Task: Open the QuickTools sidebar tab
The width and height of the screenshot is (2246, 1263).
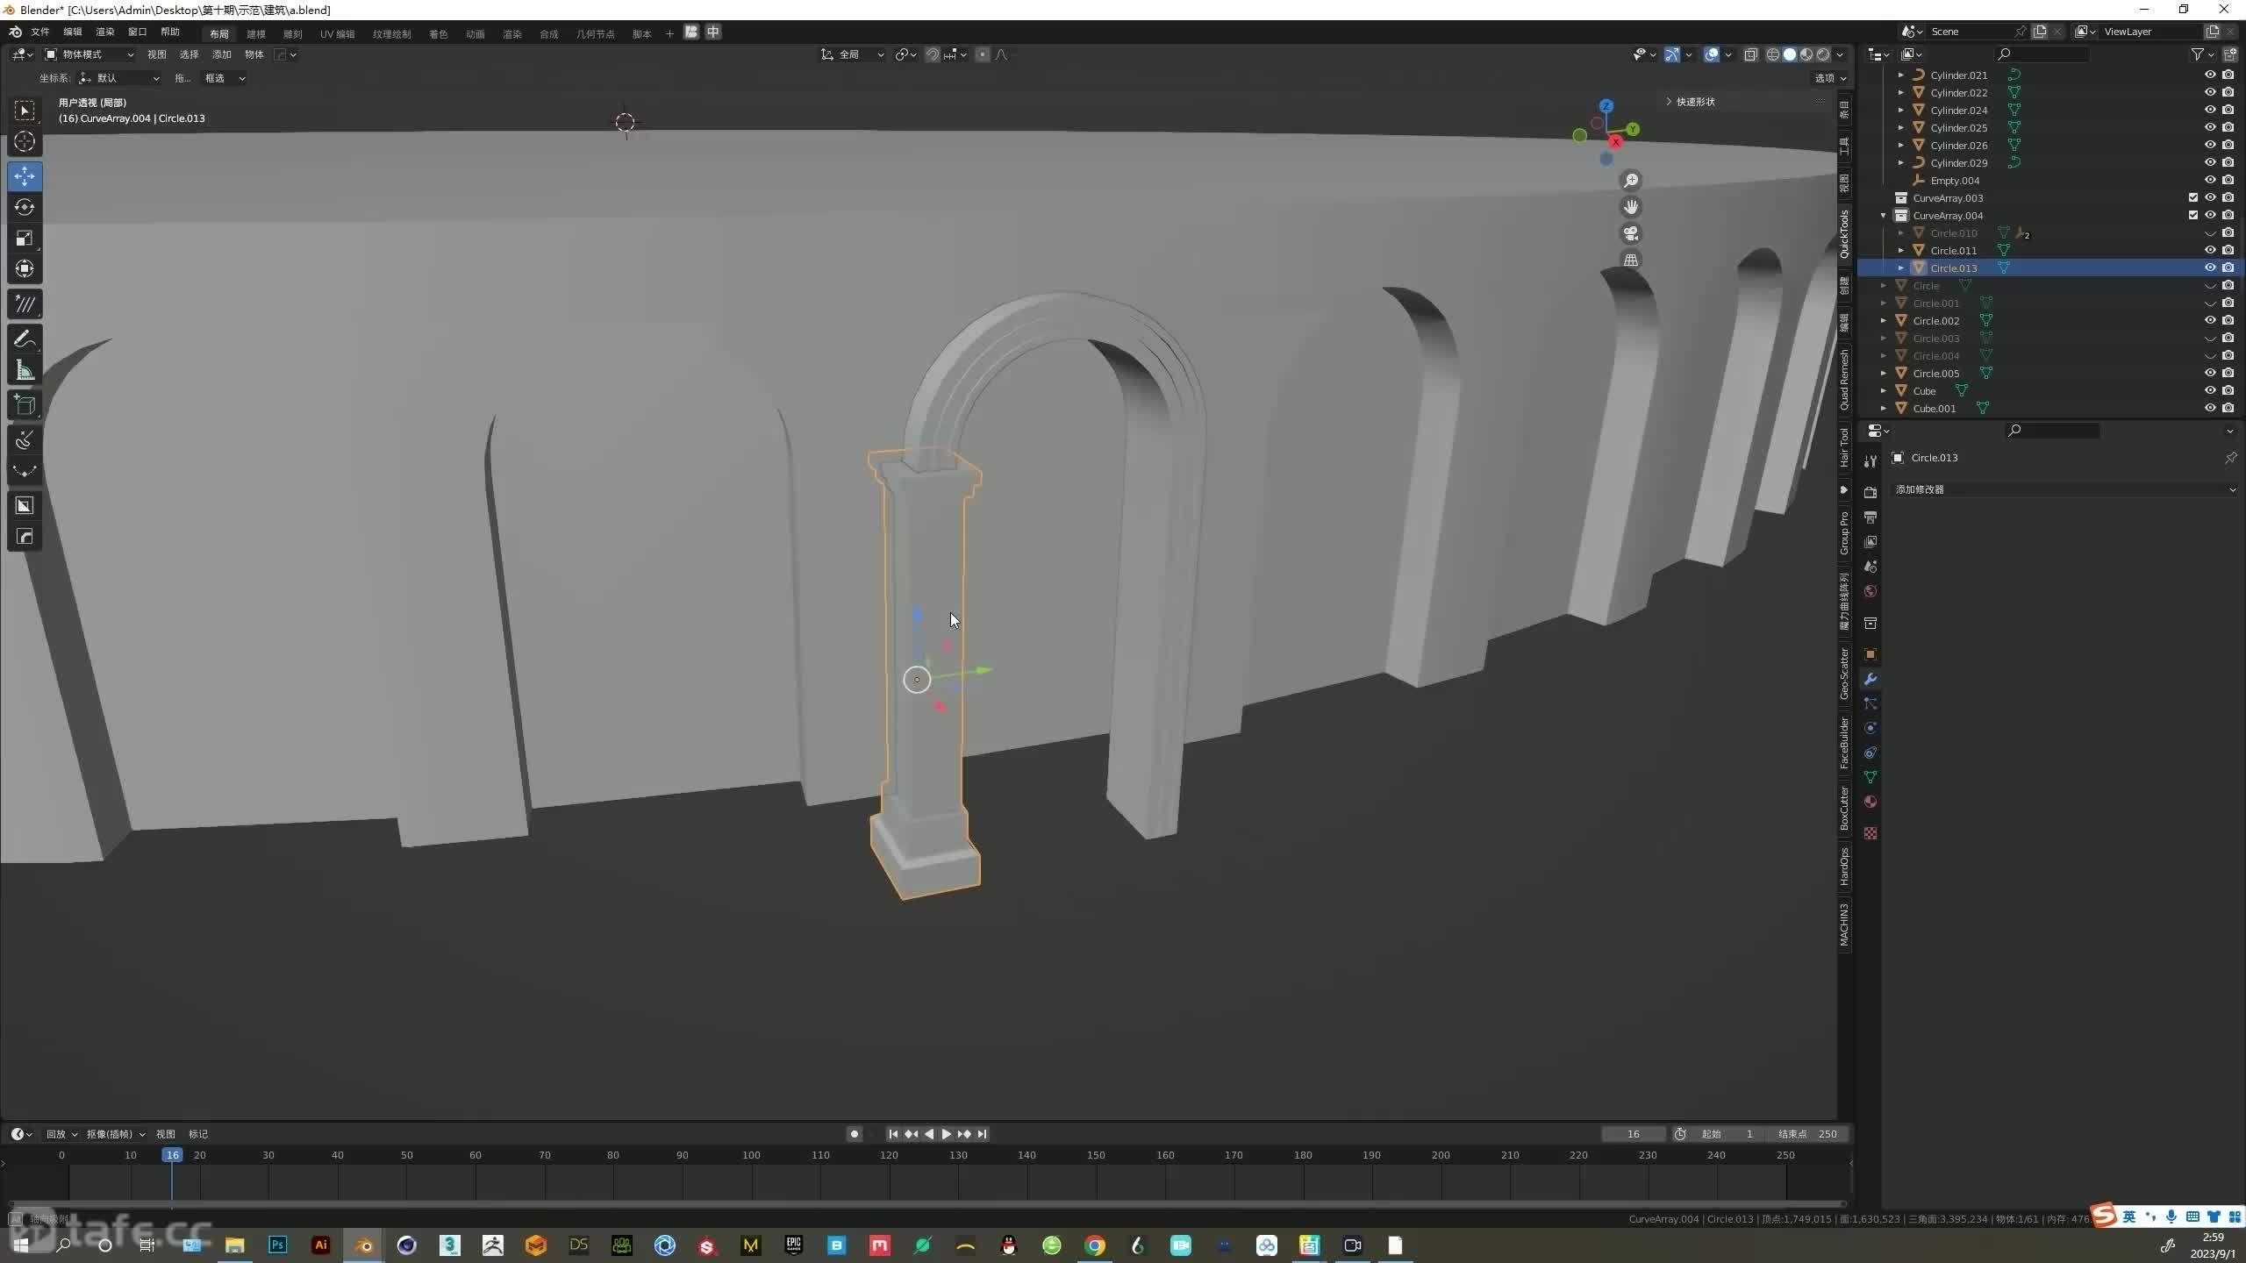Action: 1844,233
